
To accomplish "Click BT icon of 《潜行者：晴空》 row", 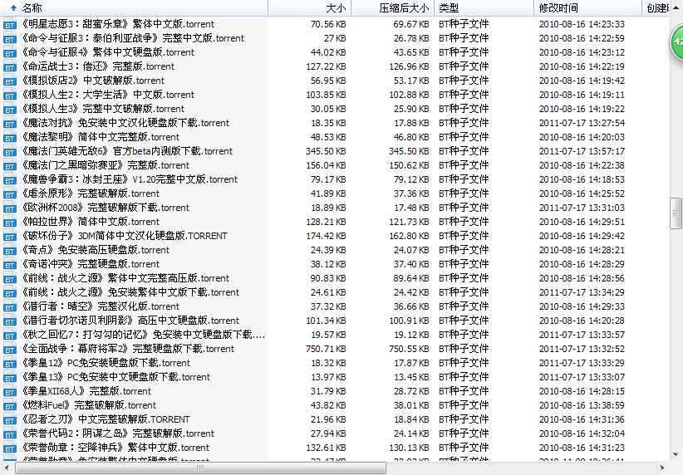I will [10, 306].
